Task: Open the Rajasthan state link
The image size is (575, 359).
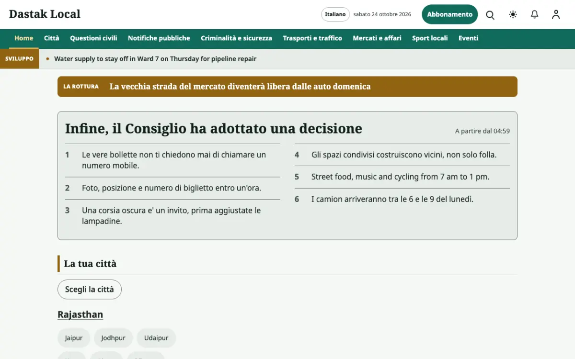Action: coord(80,314)
